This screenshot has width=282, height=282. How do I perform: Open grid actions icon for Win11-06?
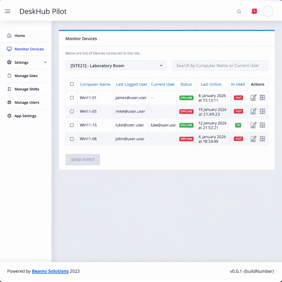[x=262, y=139]
